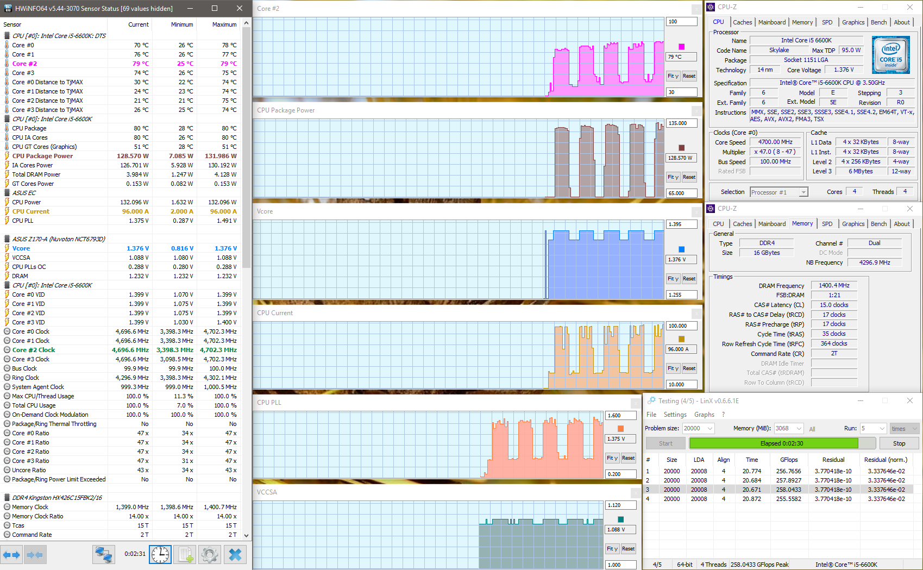The width and height of the screenshot is (923, 570).
Task: Switch to Graphics tab in the CPU-Z memory window
Action: (x=853, y=224)
